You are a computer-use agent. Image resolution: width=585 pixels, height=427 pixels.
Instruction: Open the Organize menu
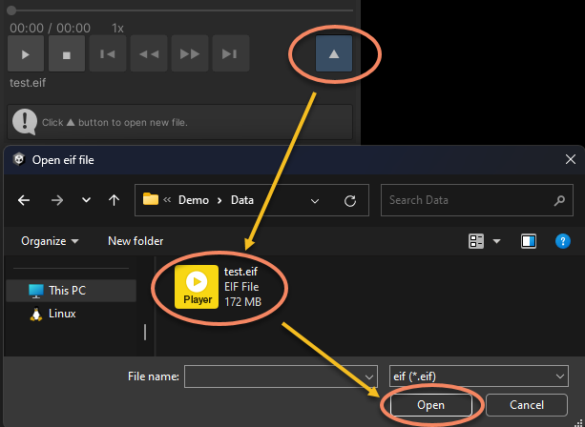pos(50,241)
